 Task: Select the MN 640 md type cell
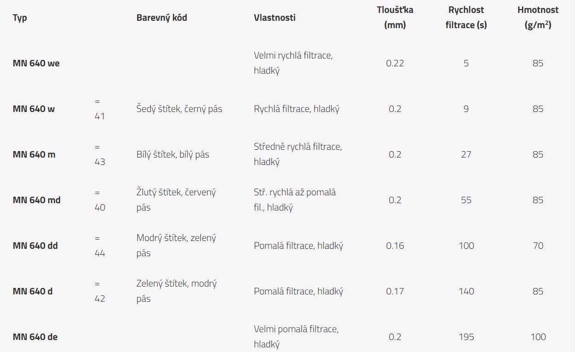[37, 200]
